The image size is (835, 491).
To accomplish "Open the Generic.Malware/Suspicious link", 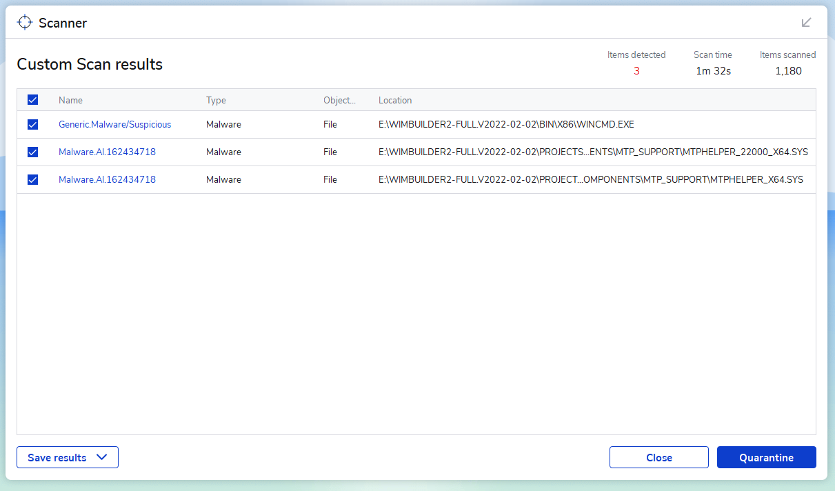I will pos(114,125).
